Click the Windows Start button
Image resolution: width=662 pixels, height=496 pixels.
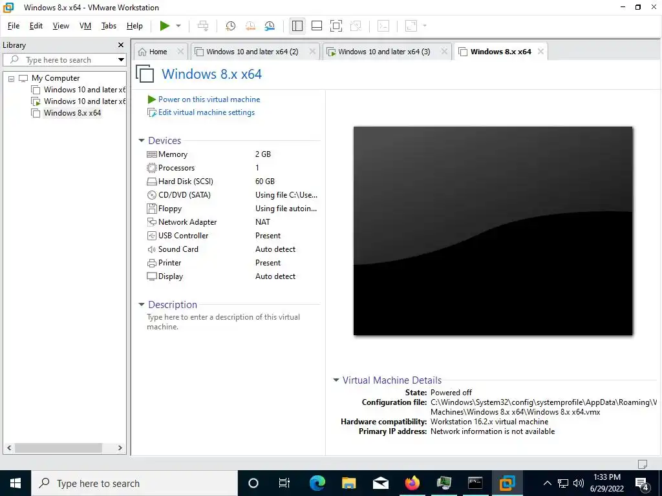click(x=16, y=483)
